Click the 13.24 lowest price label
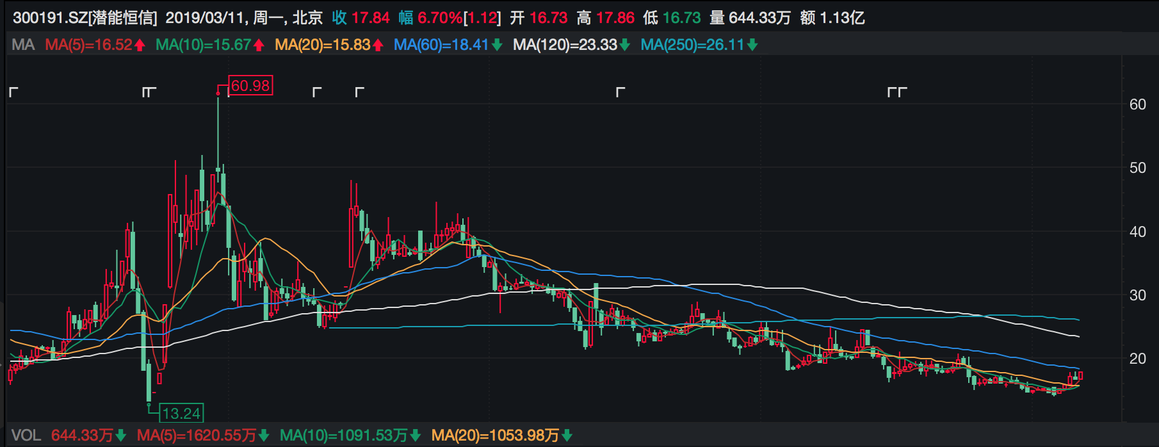1159x447 pixels. pyautogui.click(x=181, y=414)
